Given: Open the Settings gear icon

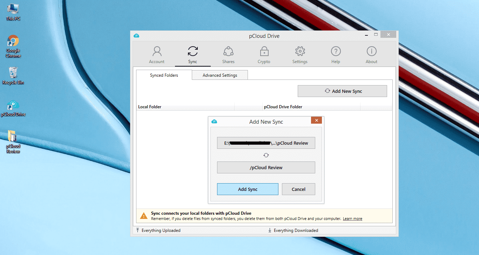Looking at the screenshot, I should (300, 51).
